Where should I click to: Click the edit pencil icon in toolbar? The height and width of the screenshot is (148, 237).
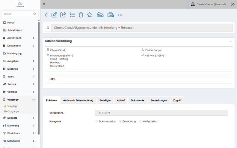click(54, 15)
